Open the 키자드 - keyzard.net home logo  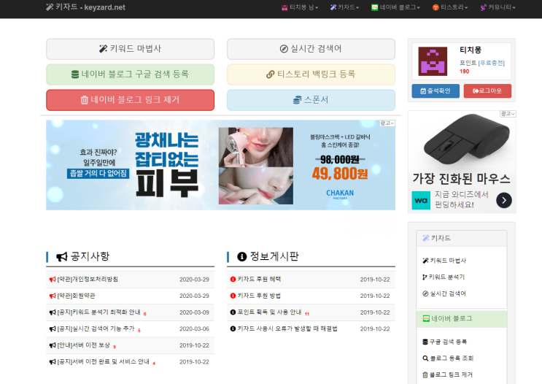85,7
